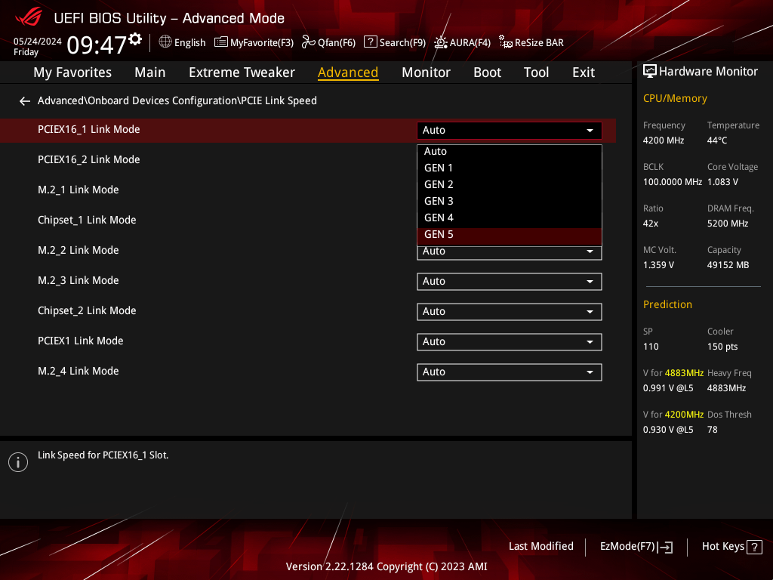
Task: Switch to EzMode(F7)
Action: (636, 547)
